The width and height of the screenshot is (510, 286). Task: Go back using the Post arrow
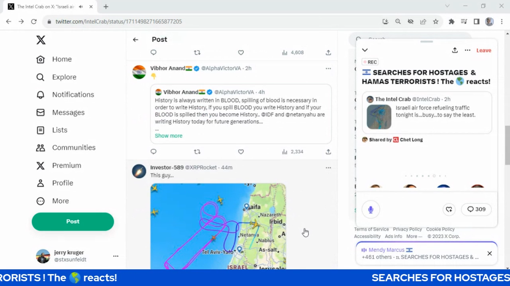135,39
